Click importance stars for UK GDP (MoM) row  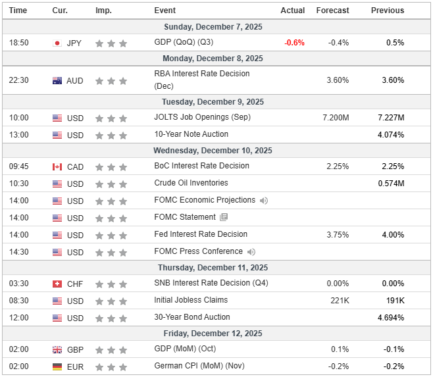coord(111,350)
